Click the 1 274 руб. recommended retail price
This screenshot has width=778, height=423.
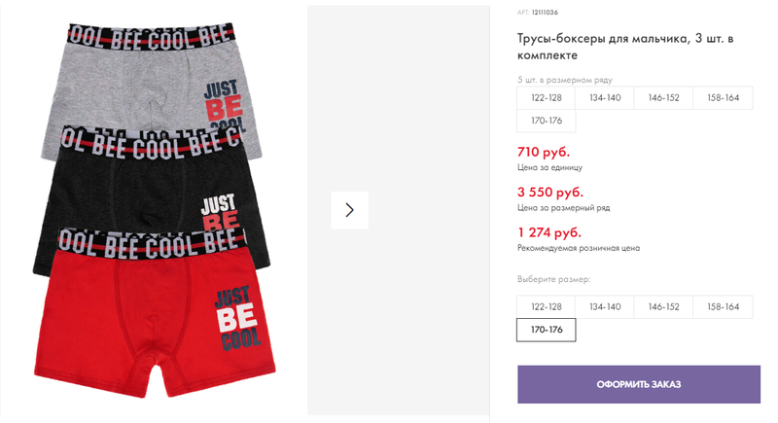click(x=549, y=232)
